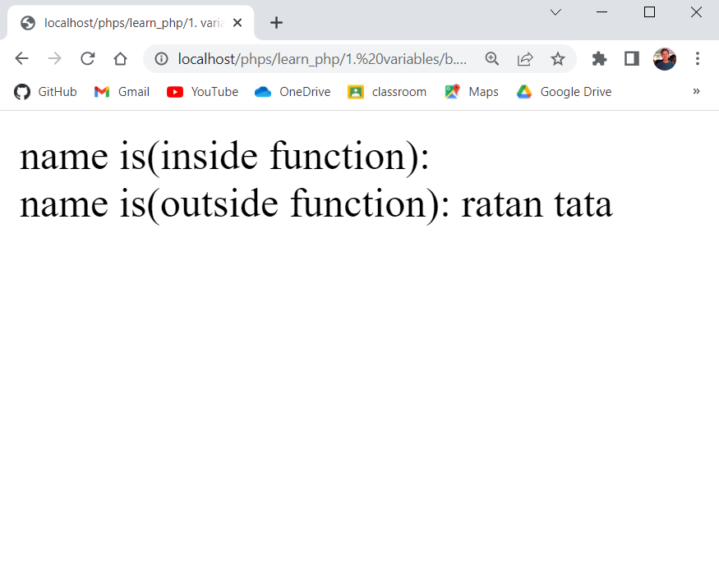
Task: Open the profile avatar menu
Action: click(x=665, y=58)
